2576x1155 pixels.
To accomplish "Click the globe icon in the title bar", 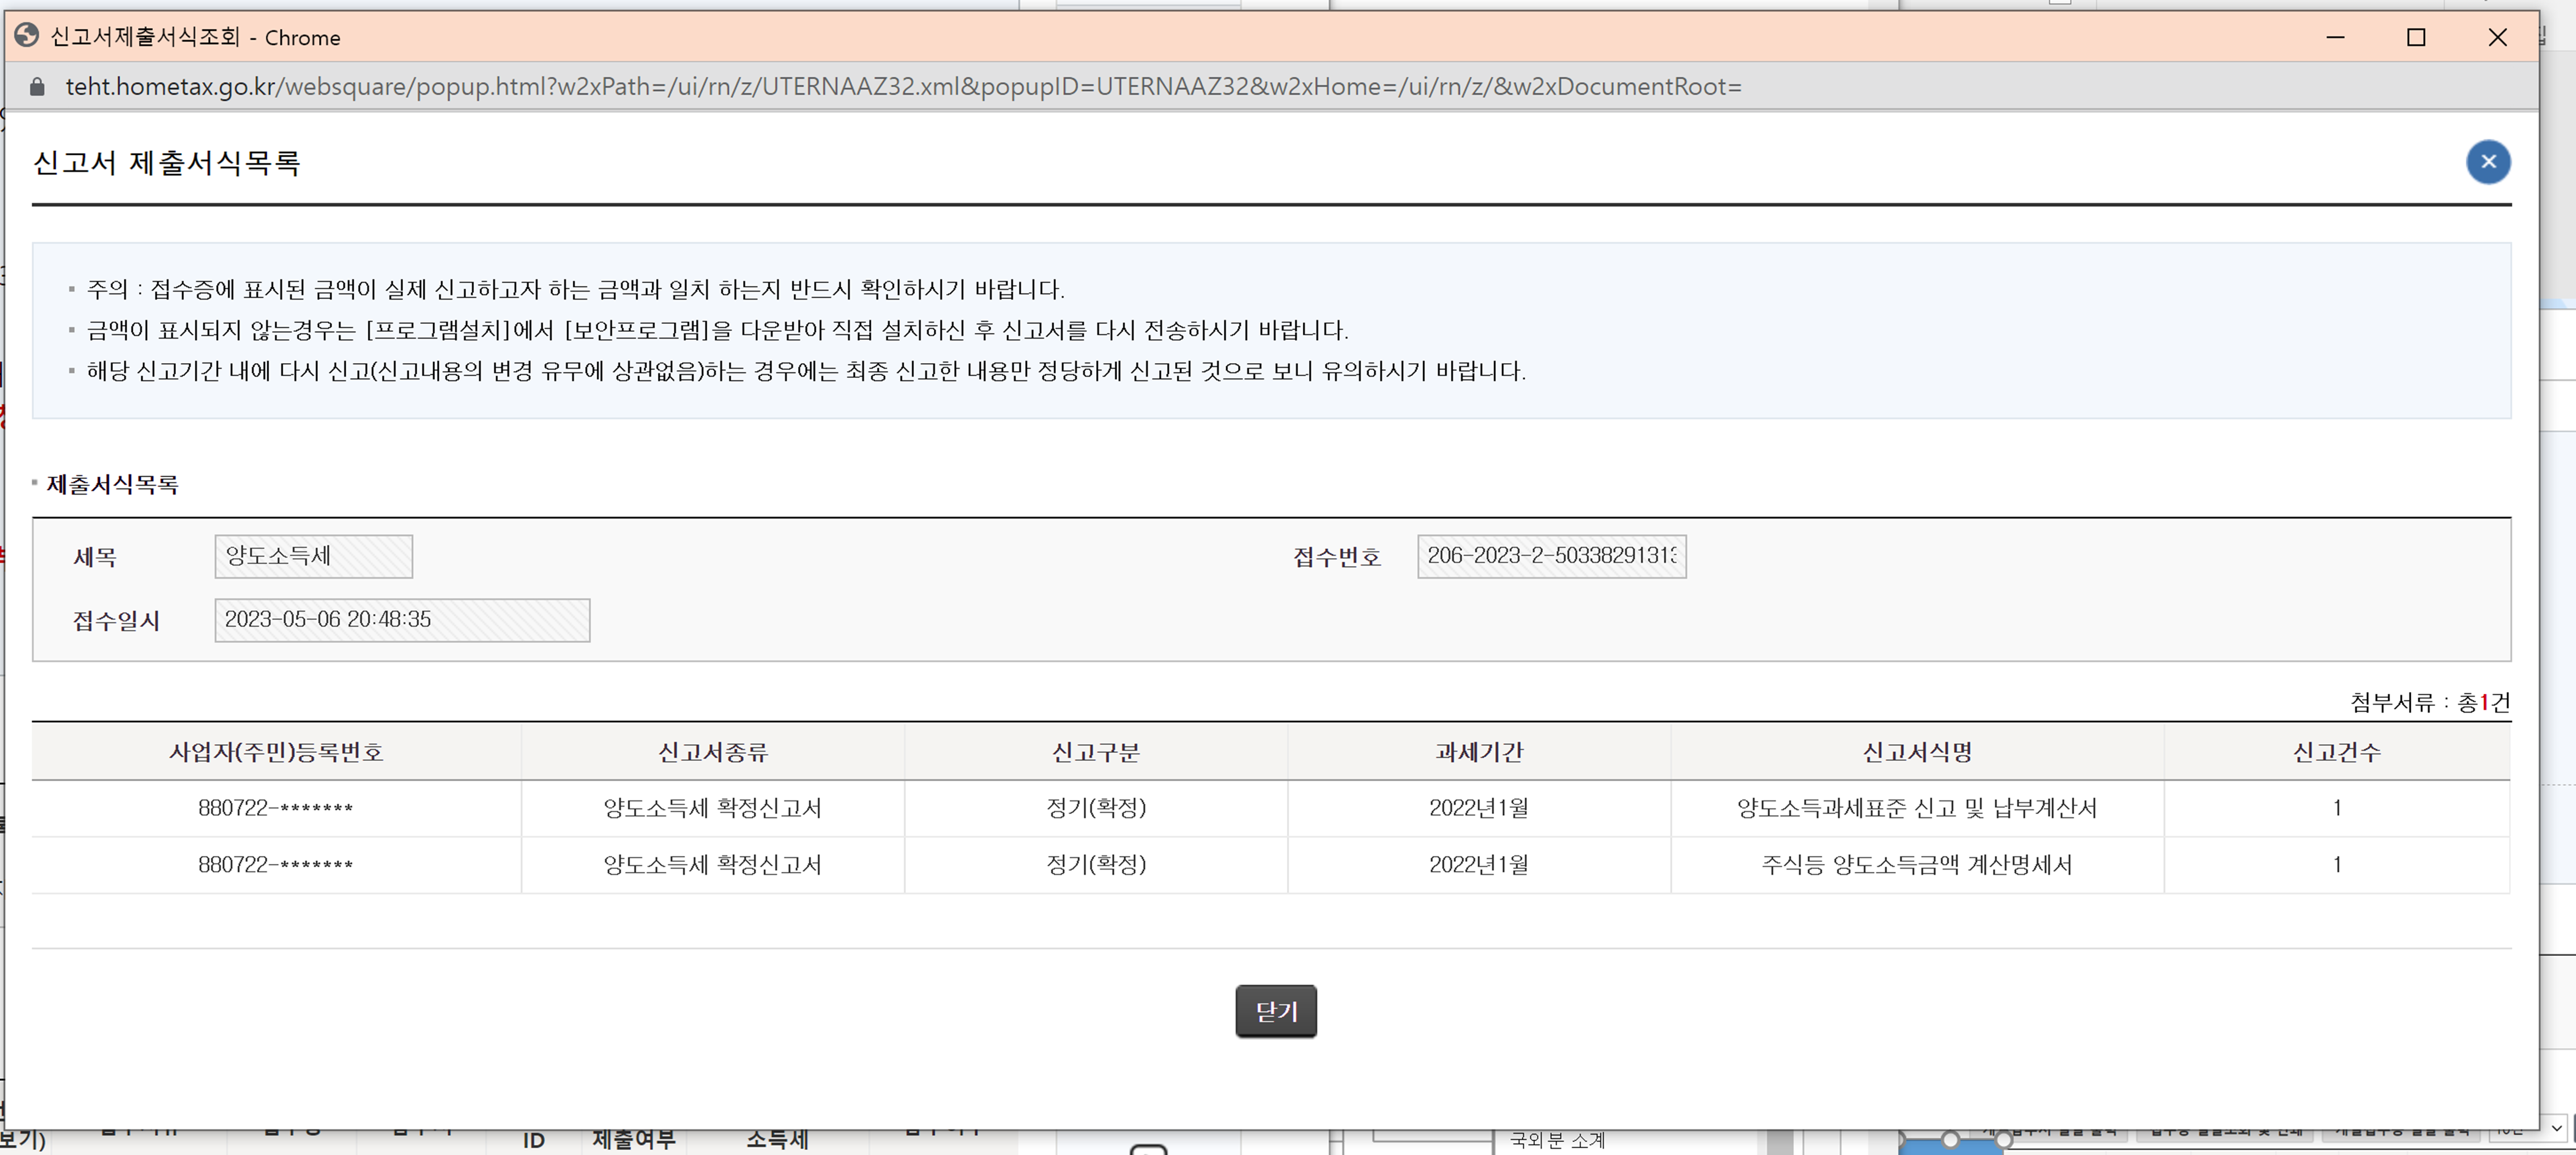I will point(27,37).
